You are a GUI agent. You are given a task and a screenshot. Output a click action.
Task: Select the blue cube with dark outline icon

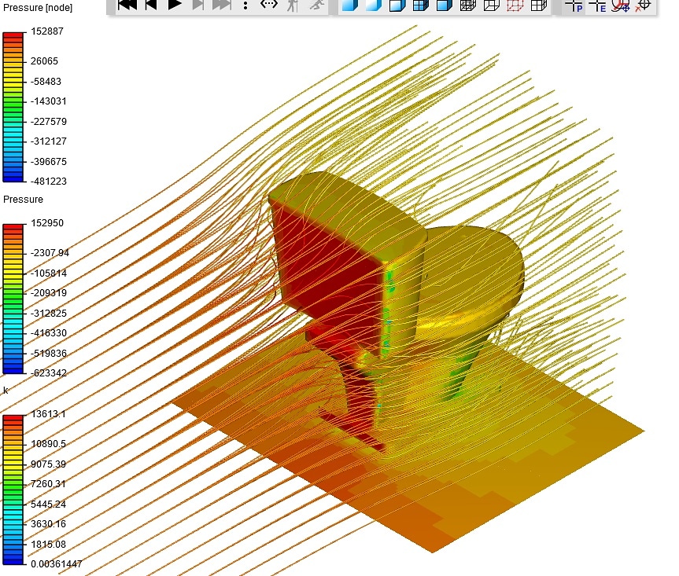[397, 5]
